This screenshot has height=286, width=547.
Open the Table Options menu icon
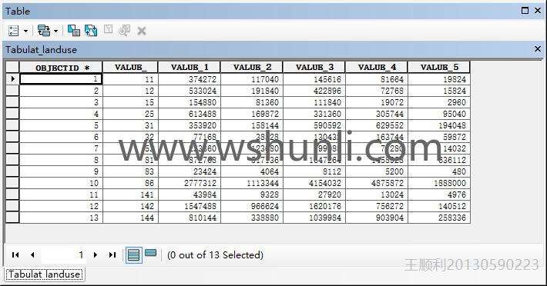click(x=13, y=31)
